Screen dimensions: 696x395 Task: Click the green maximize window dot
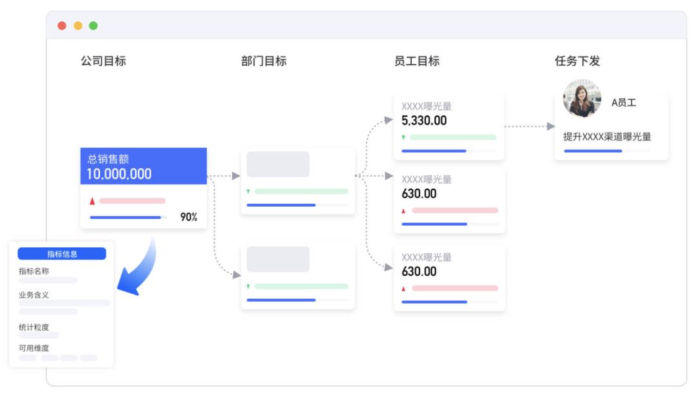pos(93,26)
